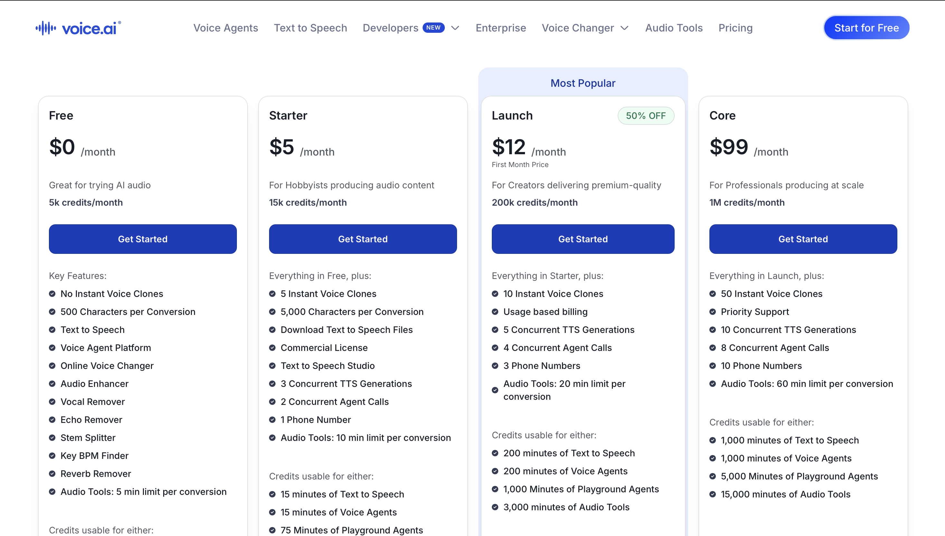Click the check icon beside Priority Support
The height and width of the screenshot is (536, 945).
coord(712,312)
